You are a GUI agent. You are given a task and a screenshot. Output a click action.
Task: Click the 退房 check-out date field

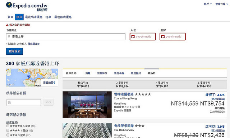172,36
